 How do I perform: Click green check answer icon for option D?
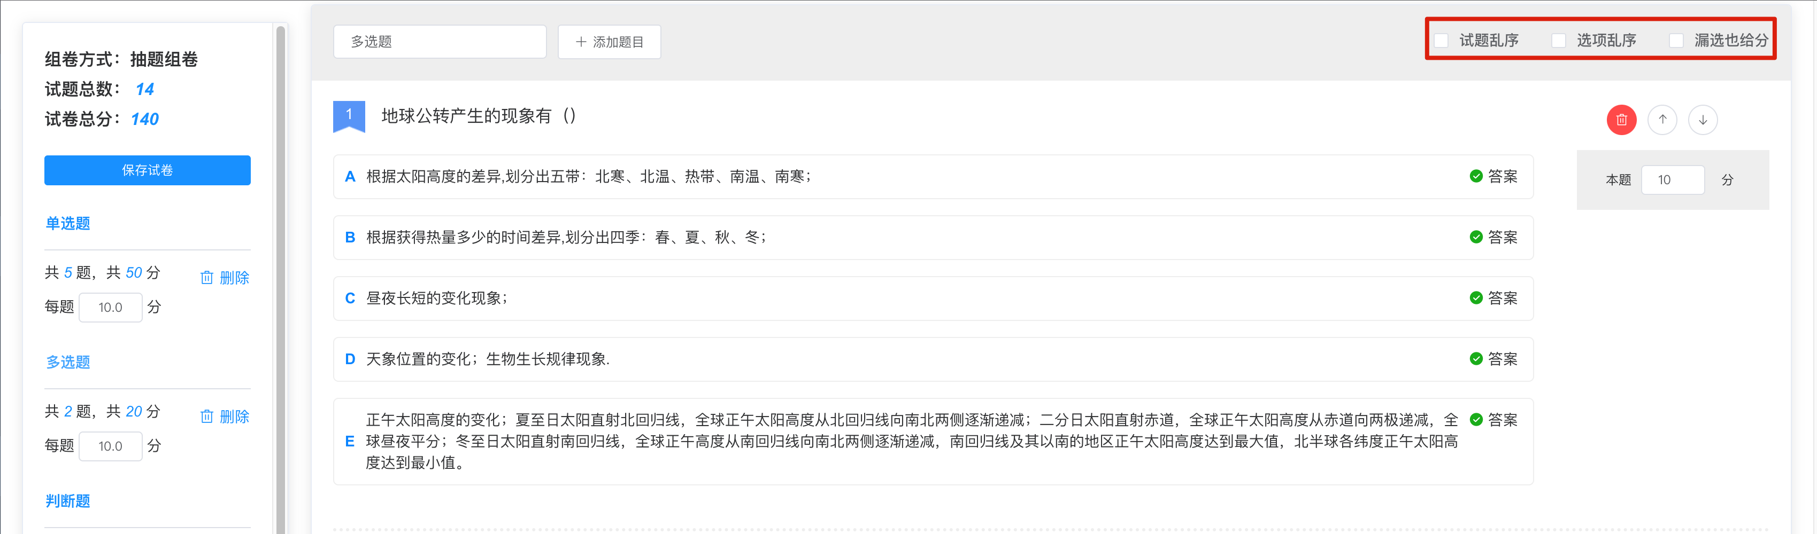(1476, 359)
